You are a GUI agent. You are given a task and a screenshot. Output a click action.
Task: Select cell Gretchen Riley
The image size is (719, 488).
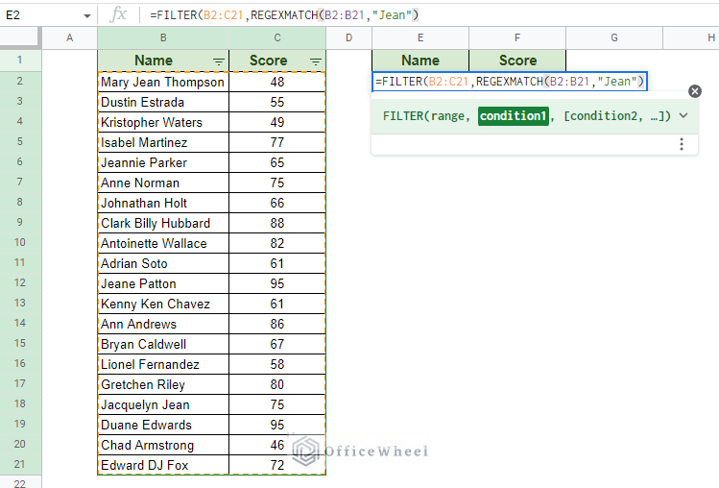163,384
